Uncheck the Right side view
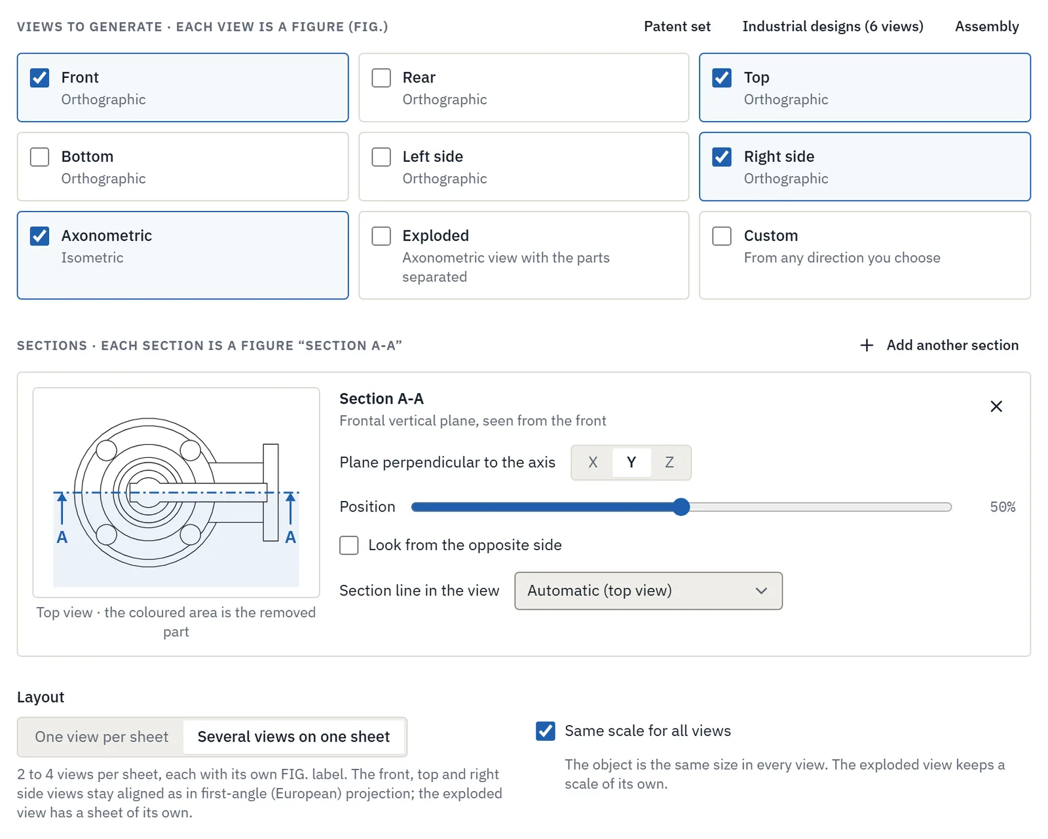 (x=722, y=157)
